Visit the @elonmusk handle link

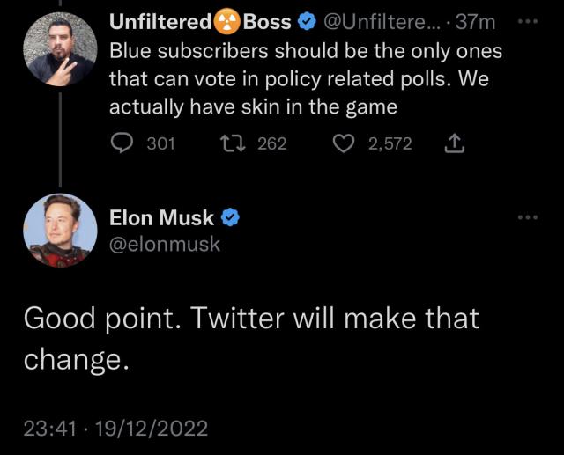pyautogui.click(x=165, y=244)
